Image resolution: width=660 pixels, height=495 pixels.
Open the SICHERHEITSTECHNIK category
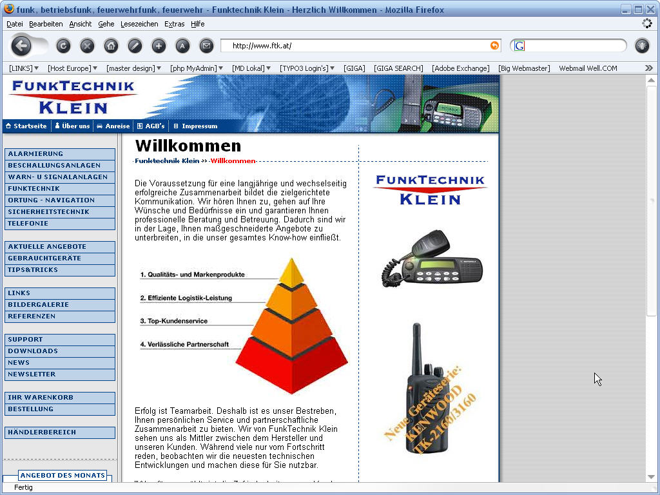pyautogui.click(x=60, y=211)
